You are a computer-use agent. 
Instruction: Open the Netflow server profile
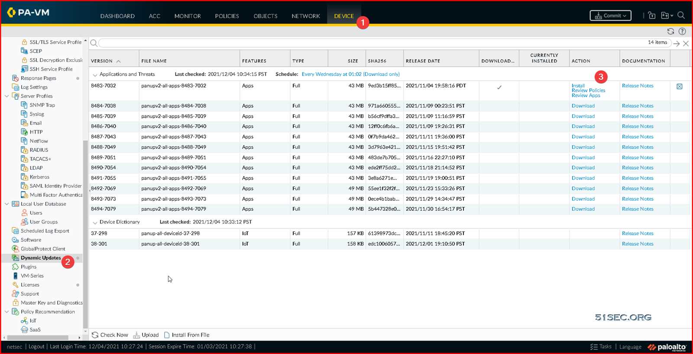[x=39, y=141]
